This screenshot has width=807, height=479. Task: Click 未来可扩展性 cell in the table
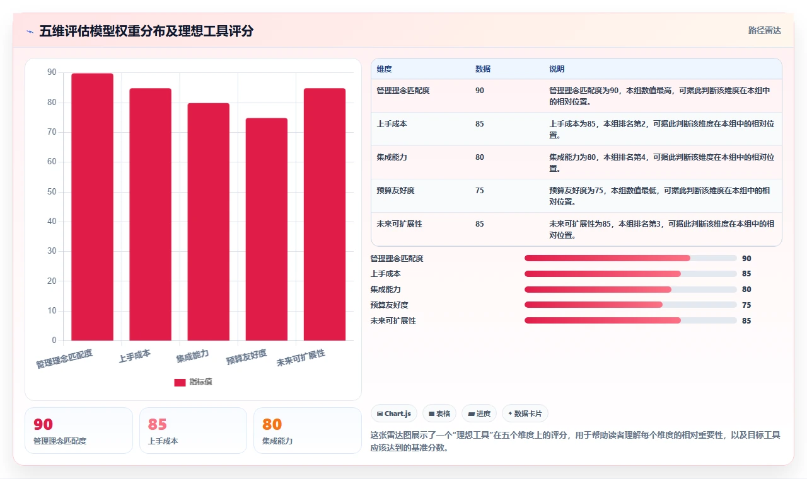[399, 224]
